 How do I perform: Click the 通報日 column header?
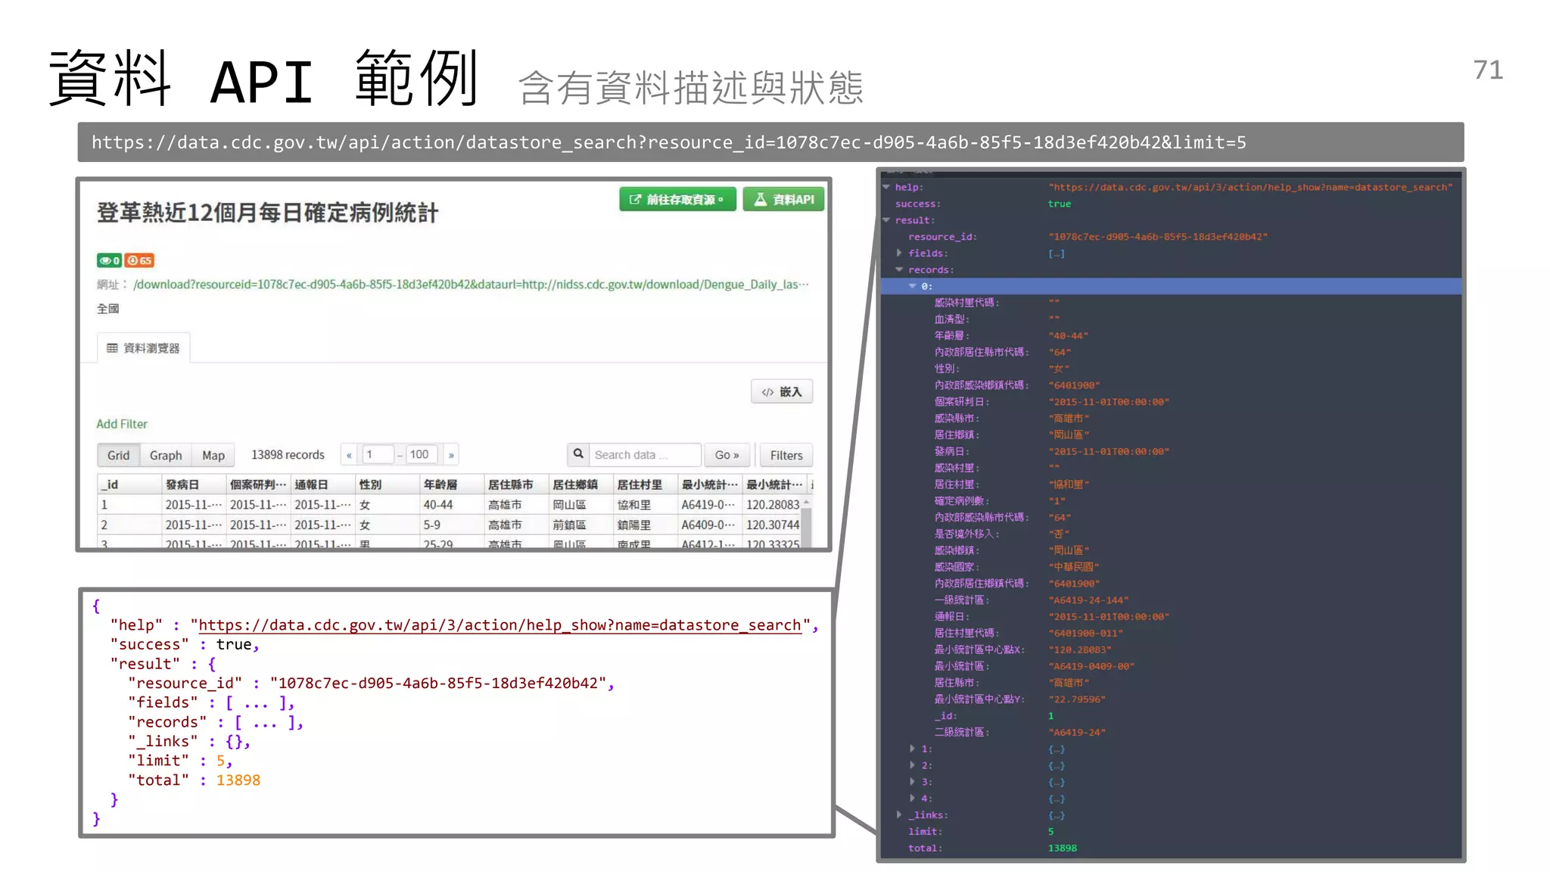323,484
